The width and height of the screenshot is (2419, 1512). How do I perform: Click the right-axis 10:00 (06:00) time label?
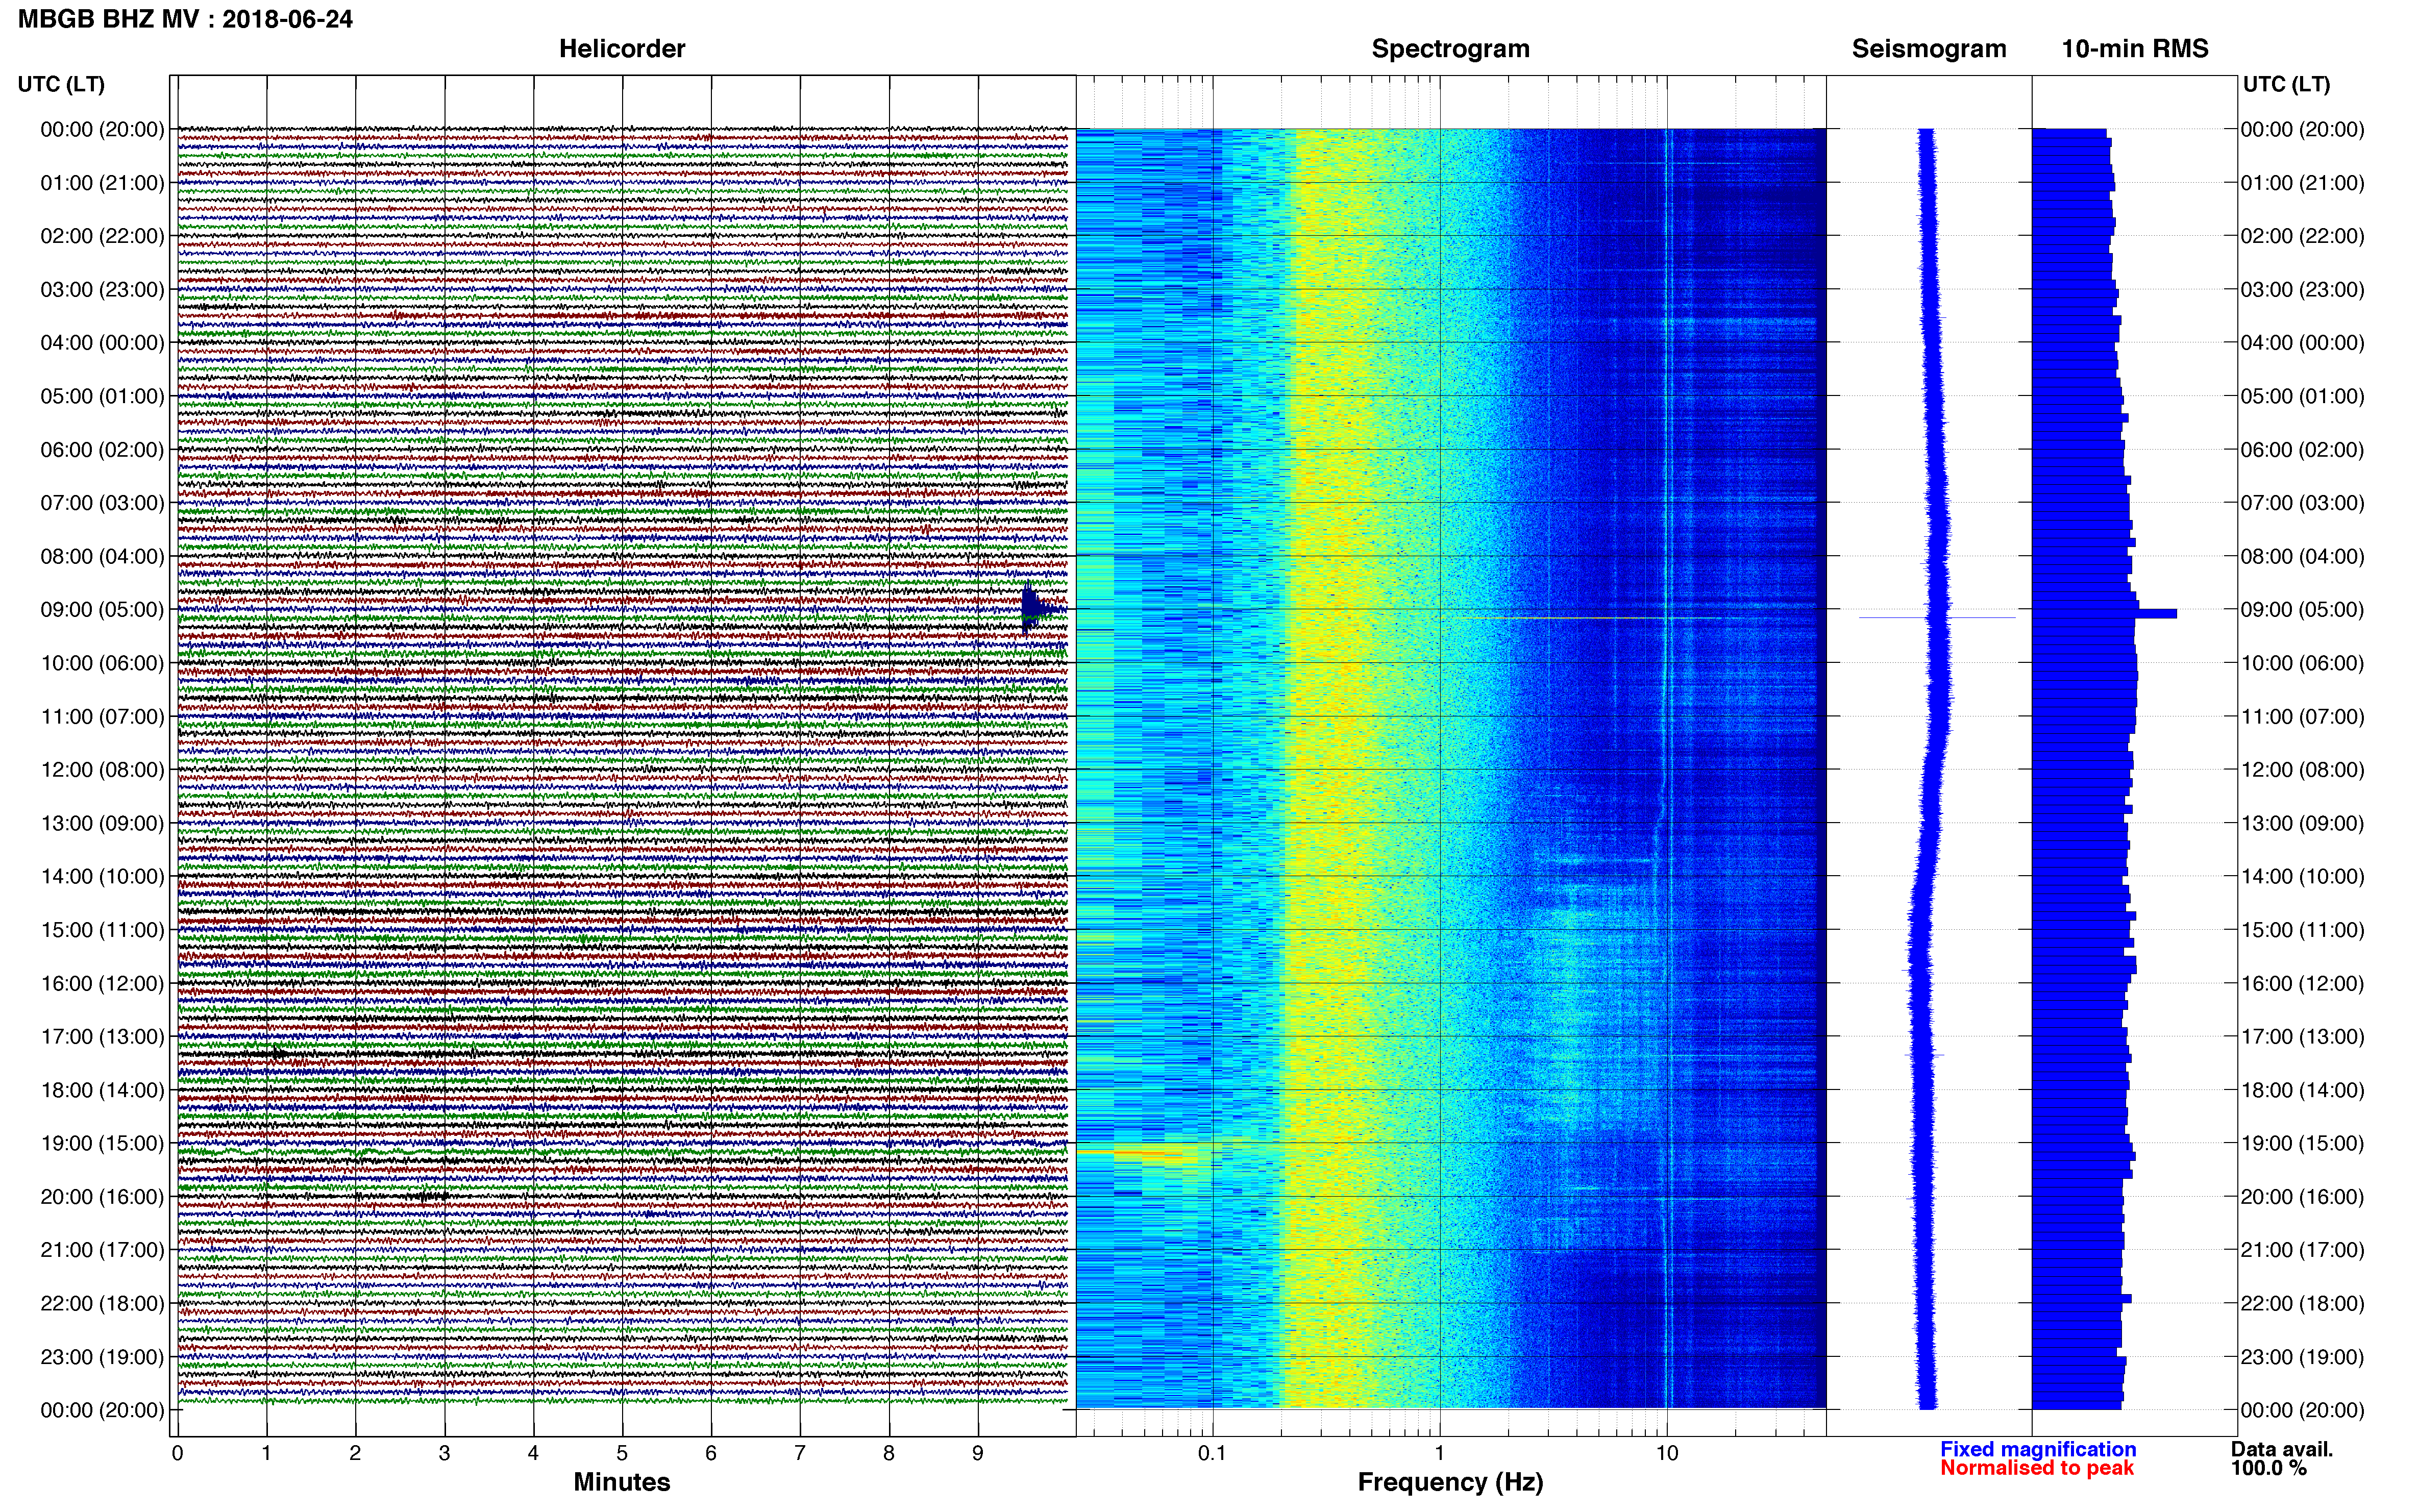point(2302,663)
